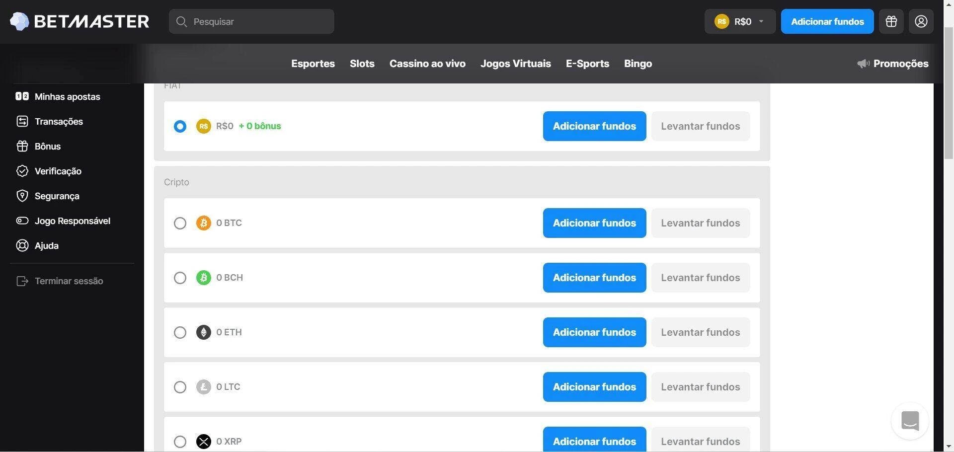Expand the R$0 balance dropdown arrow
The width and height of the screenshot is (954, 452).
[x=761, y=21]
